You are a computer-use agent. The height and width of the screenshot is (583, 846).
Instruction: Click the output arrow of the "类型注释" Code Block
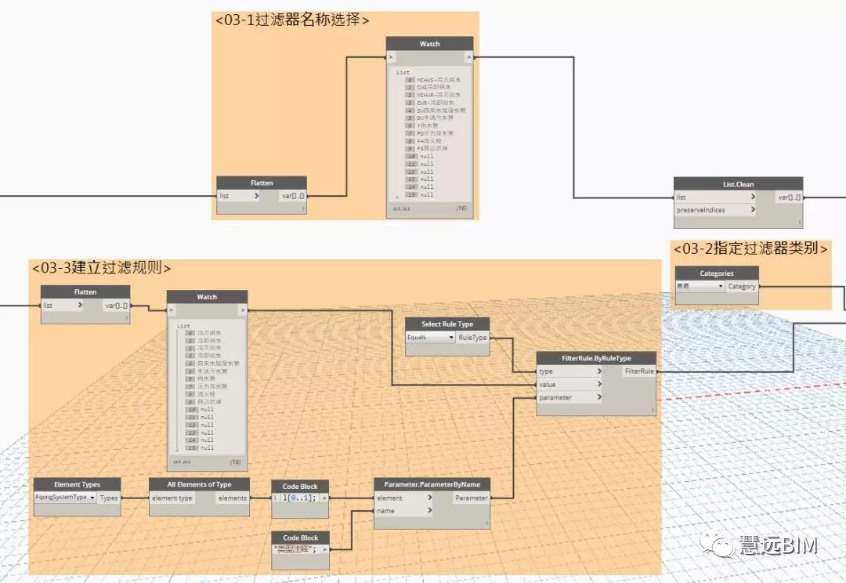point(324,549)
